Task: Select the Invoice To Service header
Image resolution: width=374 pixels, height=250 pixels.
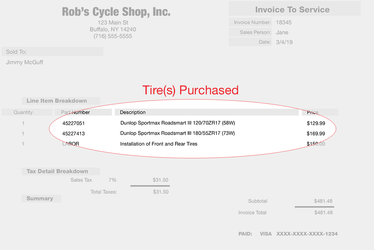Action: [x=292, y=10]
